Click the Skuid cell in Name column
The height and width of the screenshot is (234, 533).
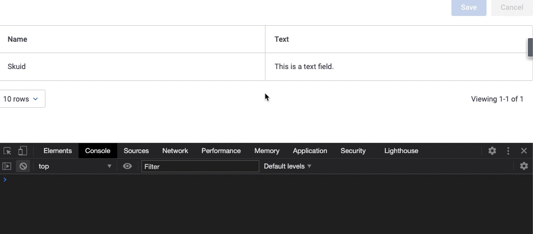click(17, 66)
